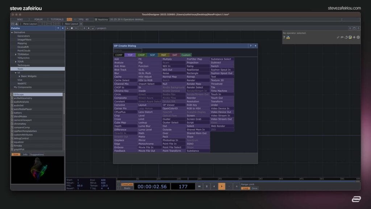This screenshot has height=209, width=371.
Task: Open the Python help icon in parameter panel
Action: [288, 37]
